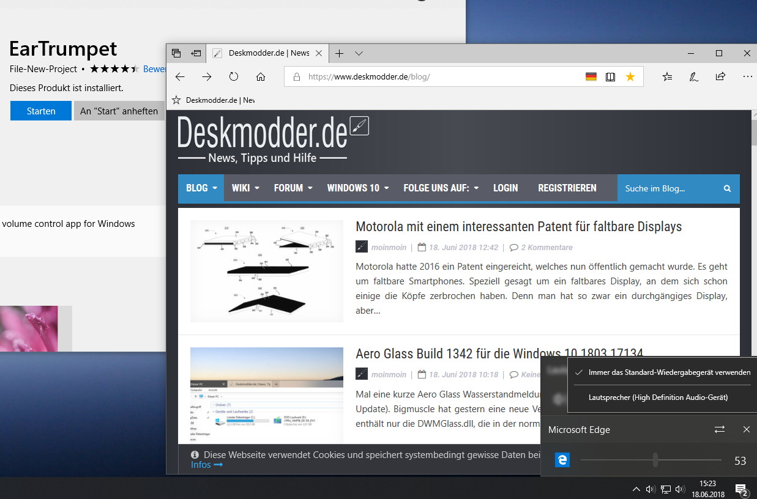Click the pink flower screenshot in the Store
757x499 pixels.
pos(29,328)
